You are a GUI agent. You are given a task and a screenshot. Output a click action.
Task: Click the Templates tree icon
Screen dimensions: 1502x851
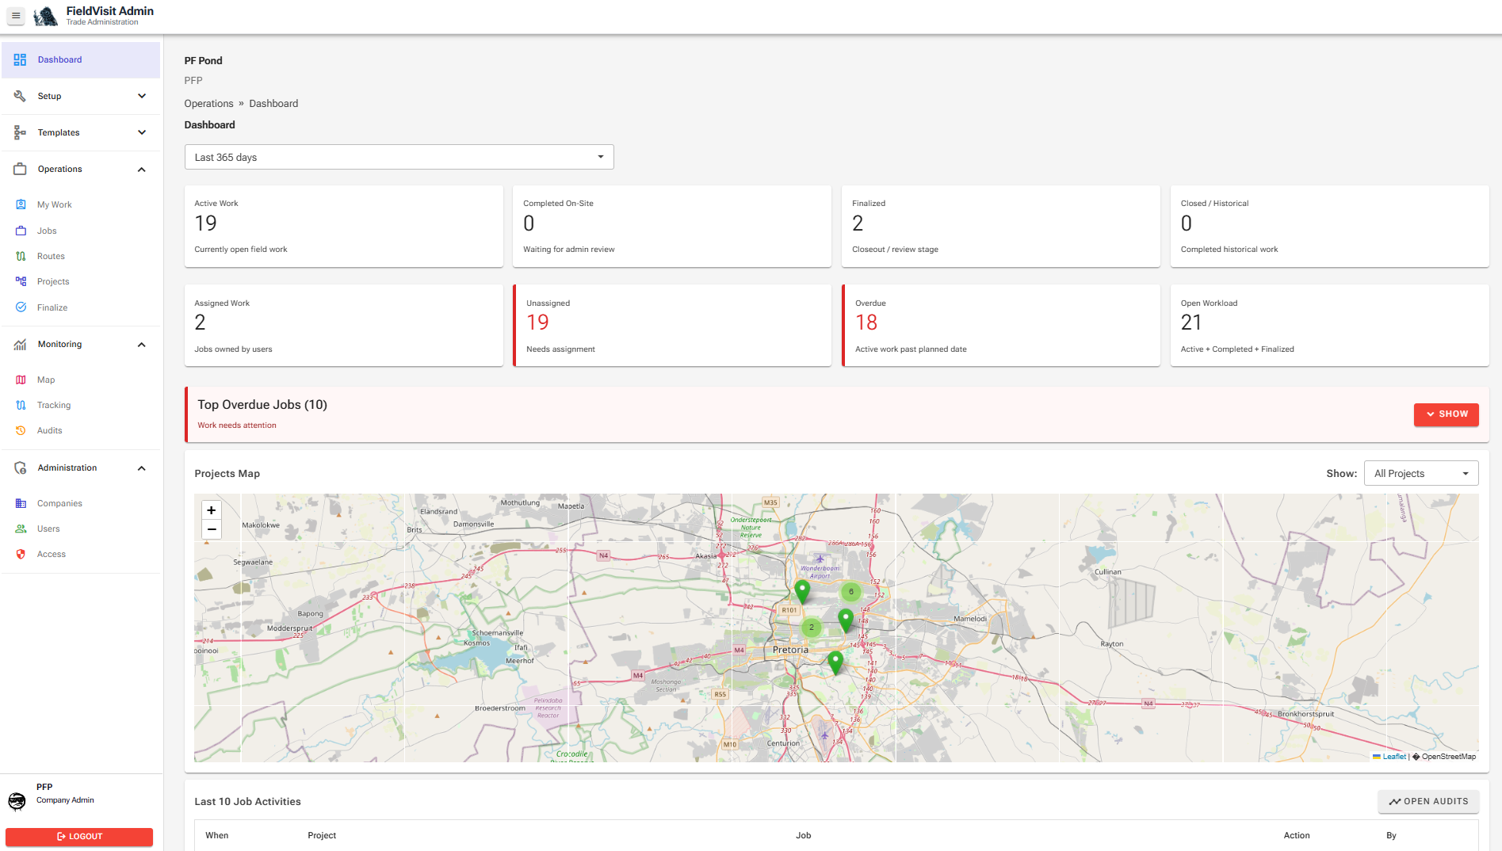pyautogui.click(x=20, y=132)
